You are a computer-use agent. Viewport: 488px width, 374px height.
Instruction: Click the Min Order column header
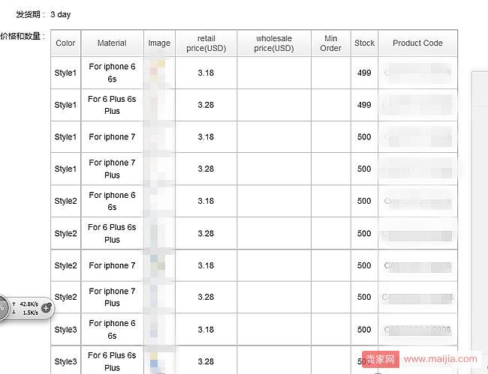pyautogui.click(x=330, y=43)
